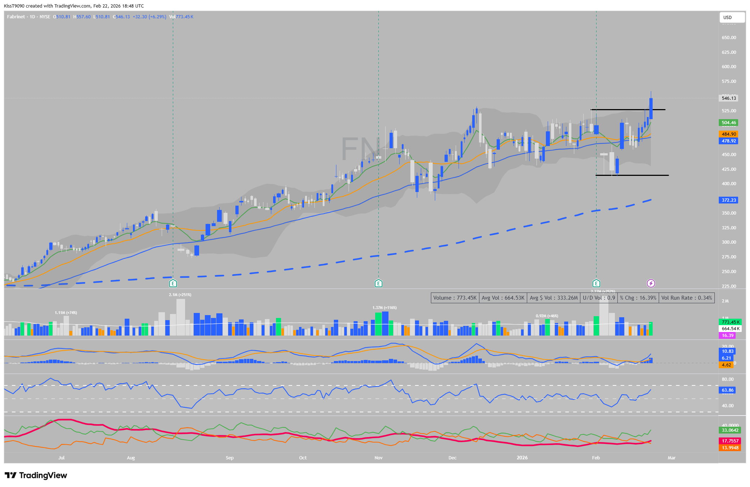Click the Vol Run Rate stats cell
Image resolution: width=750 pixels, height=487 pixels.
[686, 298]
